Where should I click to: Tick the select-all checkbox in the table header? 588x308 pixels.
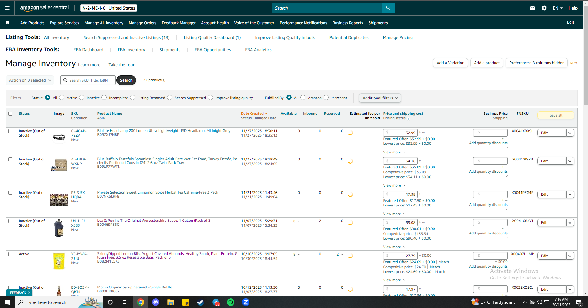[x=10, y=114]
